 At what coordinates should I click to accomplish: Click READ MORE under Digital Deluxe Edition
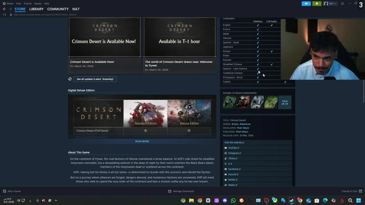pos(142,141)
